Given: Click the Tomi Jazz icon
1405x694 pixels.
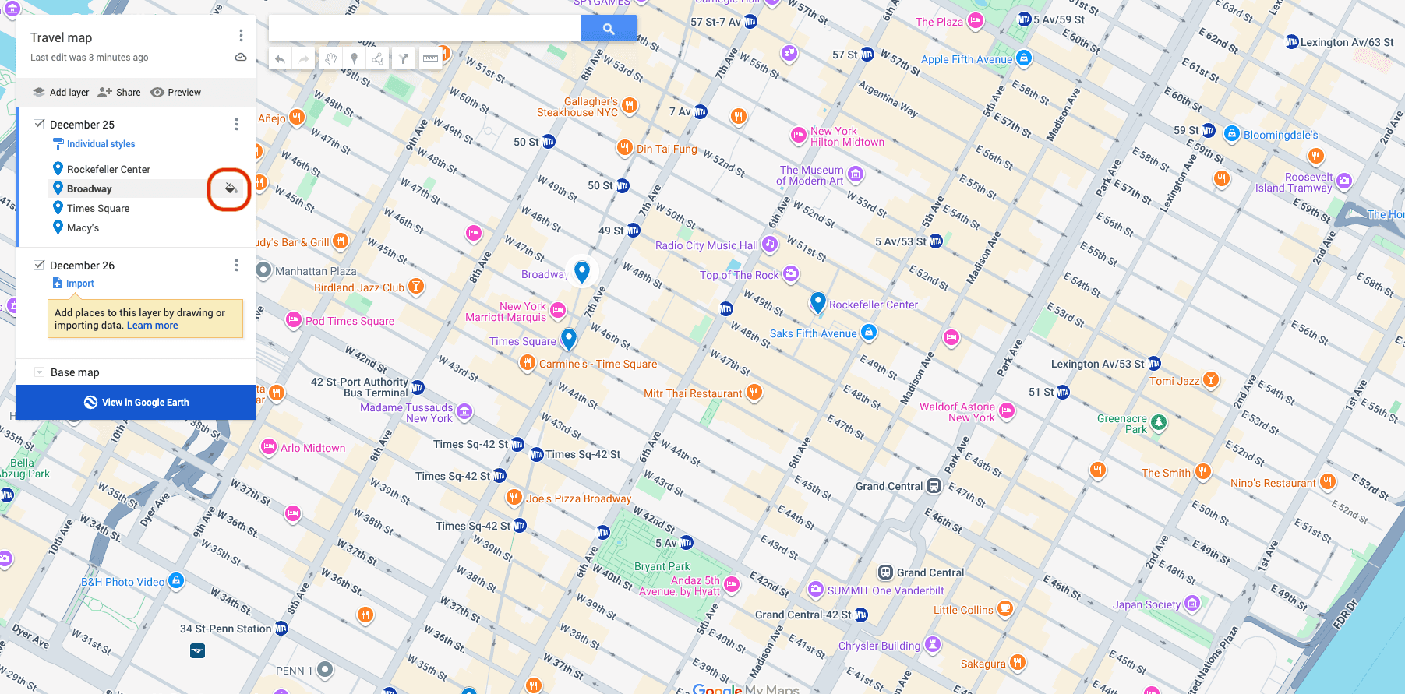Looking at the screenshot, I should (1211, 380).
